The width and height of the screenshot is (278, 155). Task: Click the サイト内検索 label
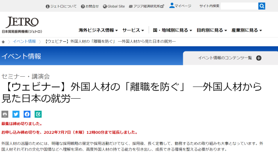coord(209,6)
